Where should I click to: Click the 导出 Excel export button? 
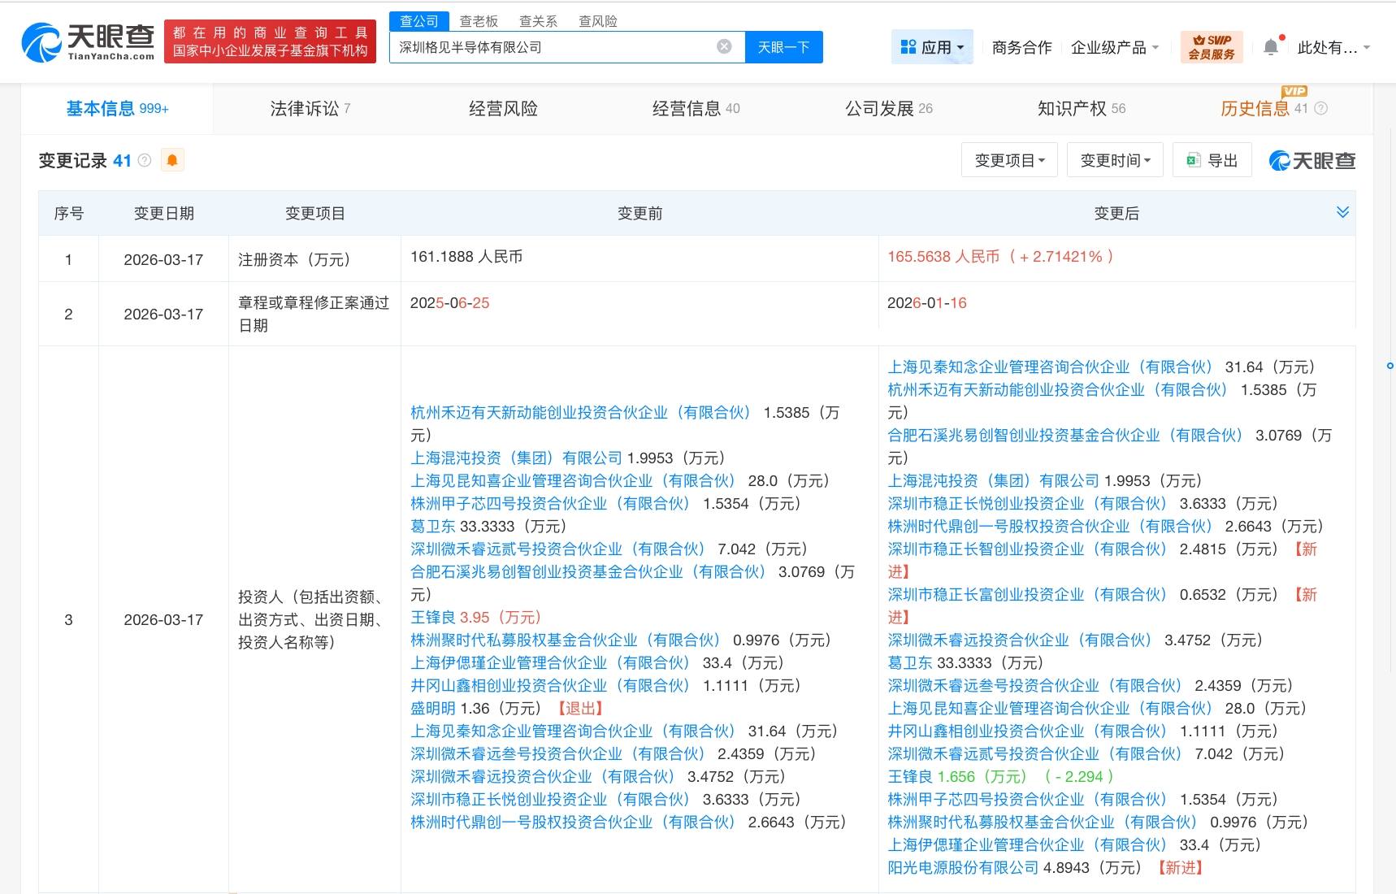coord(1212,160)
